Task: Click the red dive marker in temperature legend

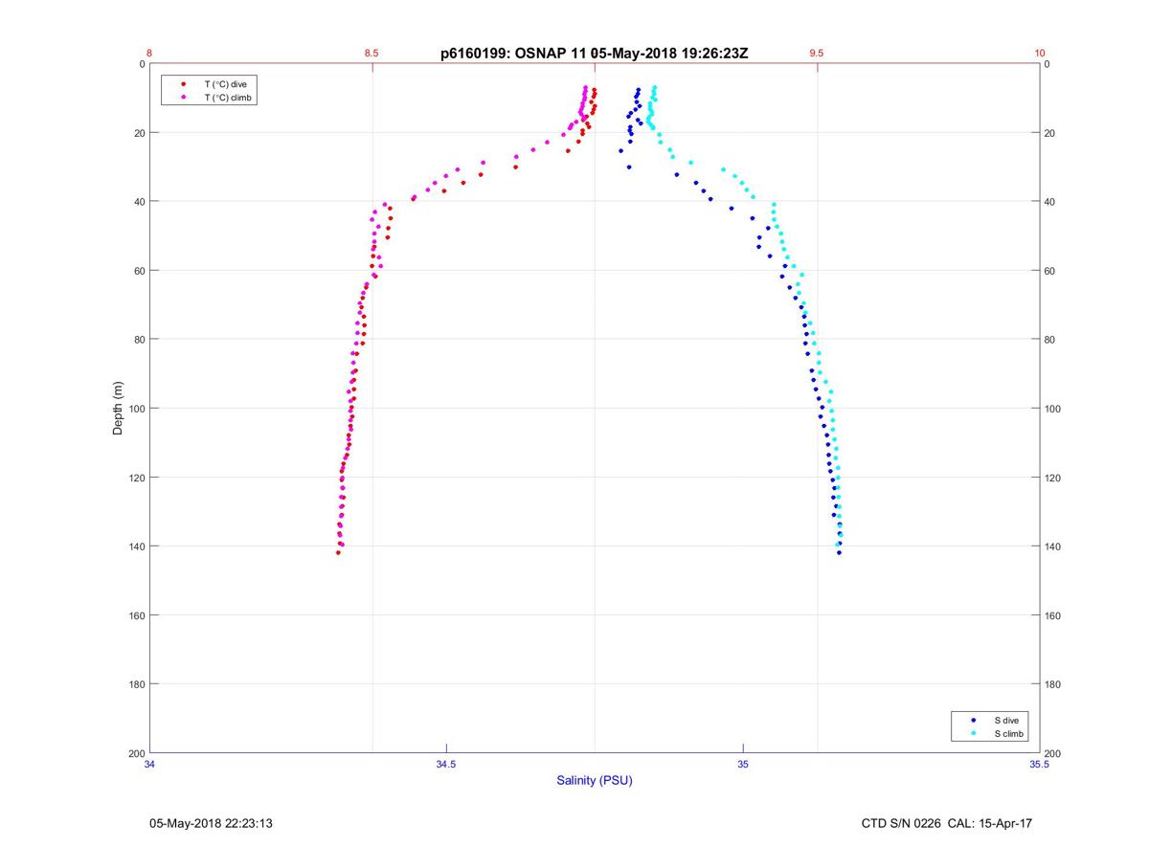Action: point(183,84)
